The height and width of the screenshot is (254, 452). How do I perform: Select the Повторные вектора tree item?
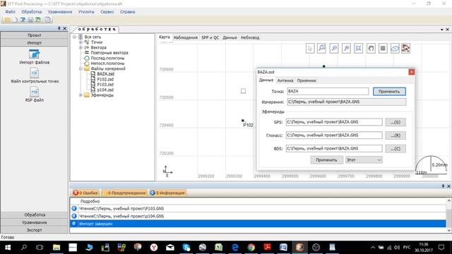coord(109,53)
